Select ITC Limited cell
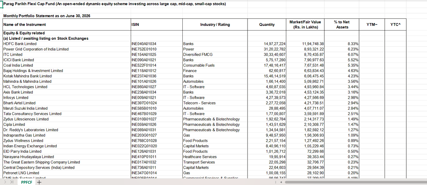427x185 pixels. coord(67,55)
